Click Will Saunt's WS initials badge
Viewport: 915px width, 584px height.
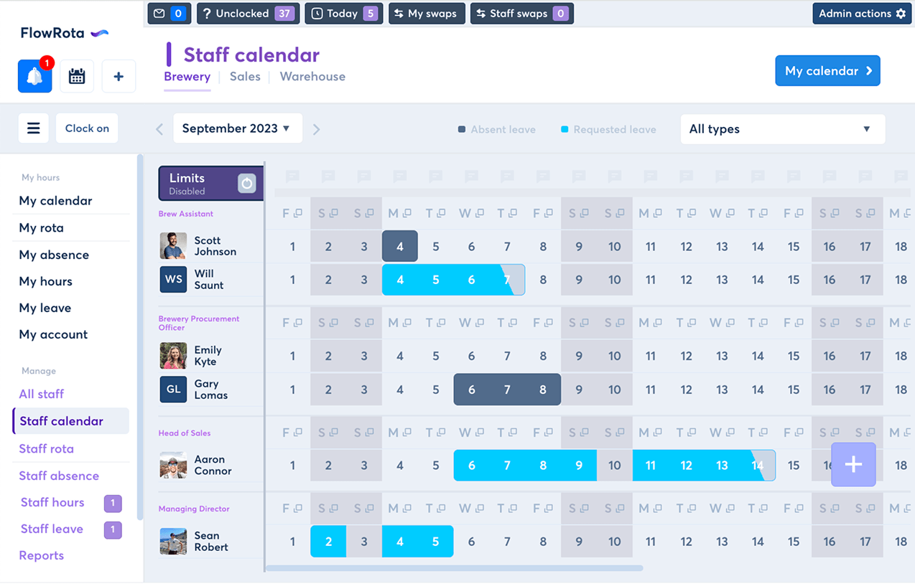click(173, 279)
